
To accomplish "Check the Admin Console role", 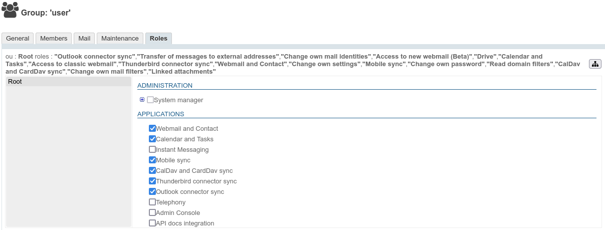I will pyautogui.click(x=152, y=212).
